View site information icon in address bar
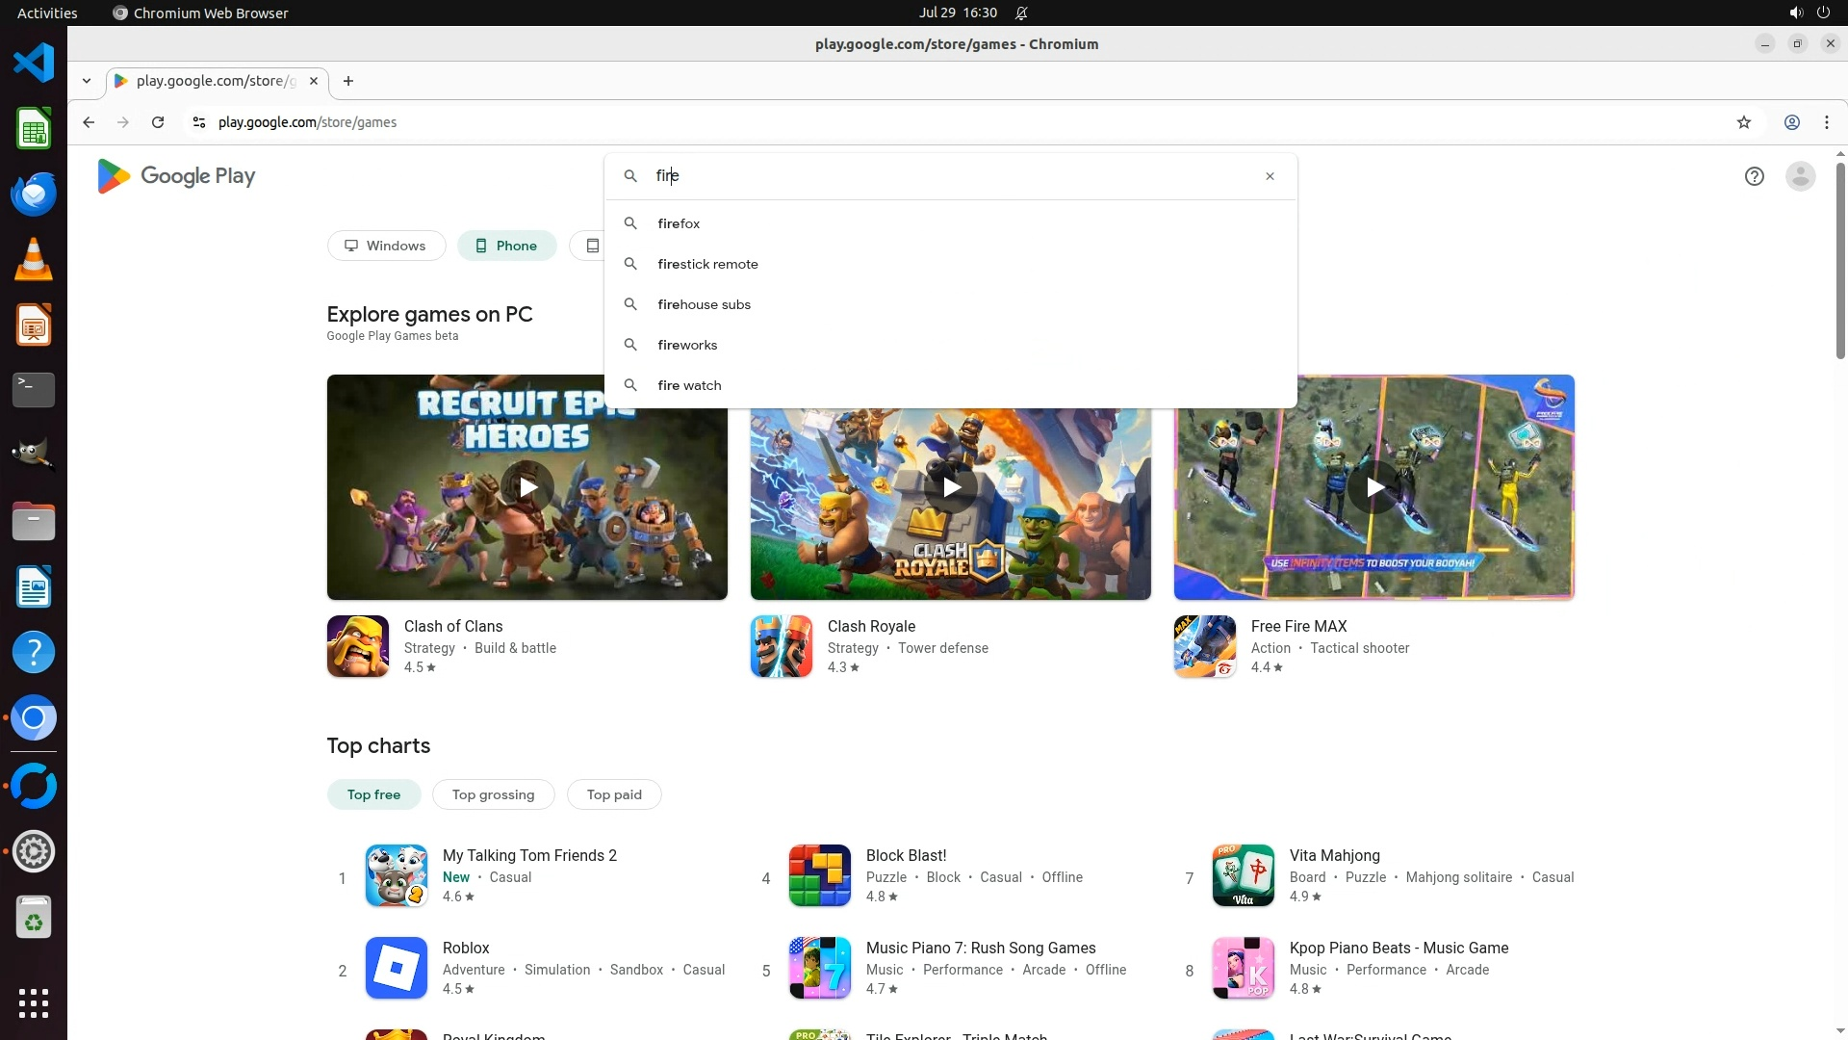This screenshot has height=1040, width=1848. click(x=198, y=122)
